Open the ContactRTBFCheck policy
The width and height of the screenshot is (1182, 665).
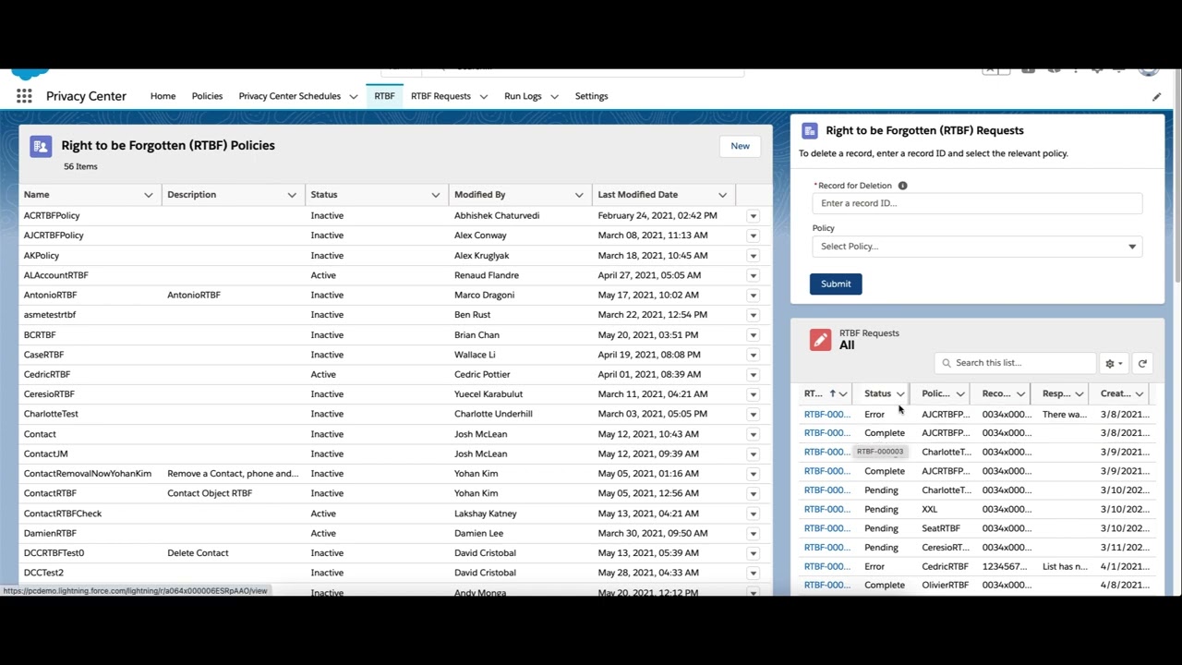point(63,514)
